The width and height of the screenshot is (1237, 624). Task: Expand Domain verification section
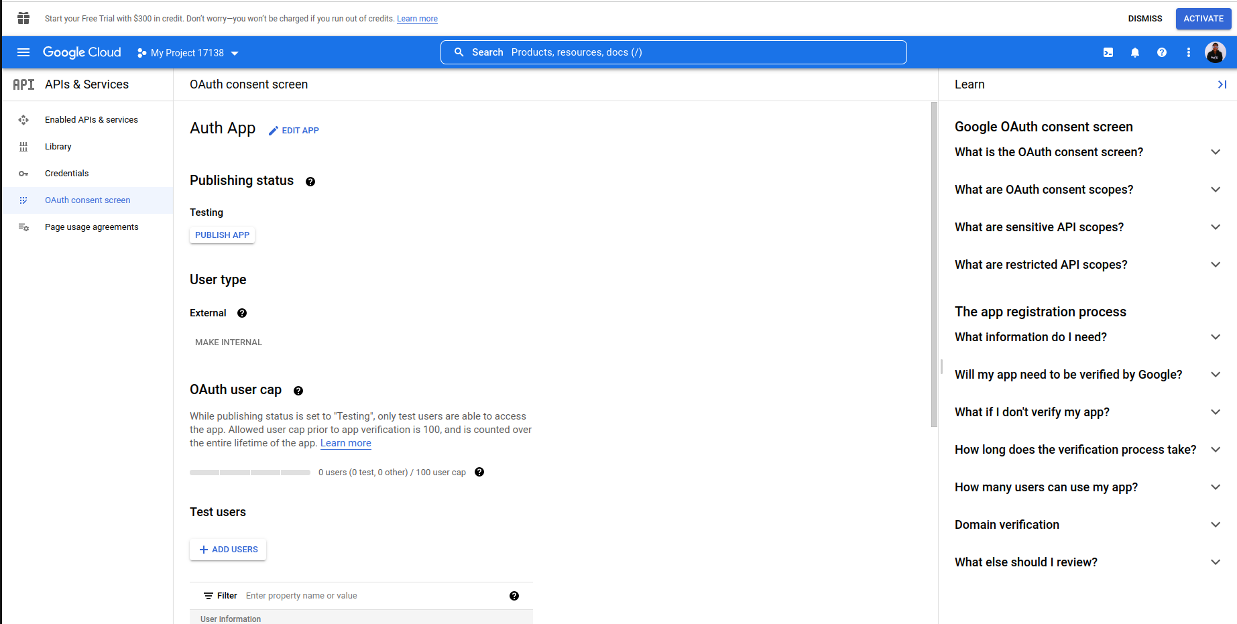pyautogui.click(x=1087, y=525)
